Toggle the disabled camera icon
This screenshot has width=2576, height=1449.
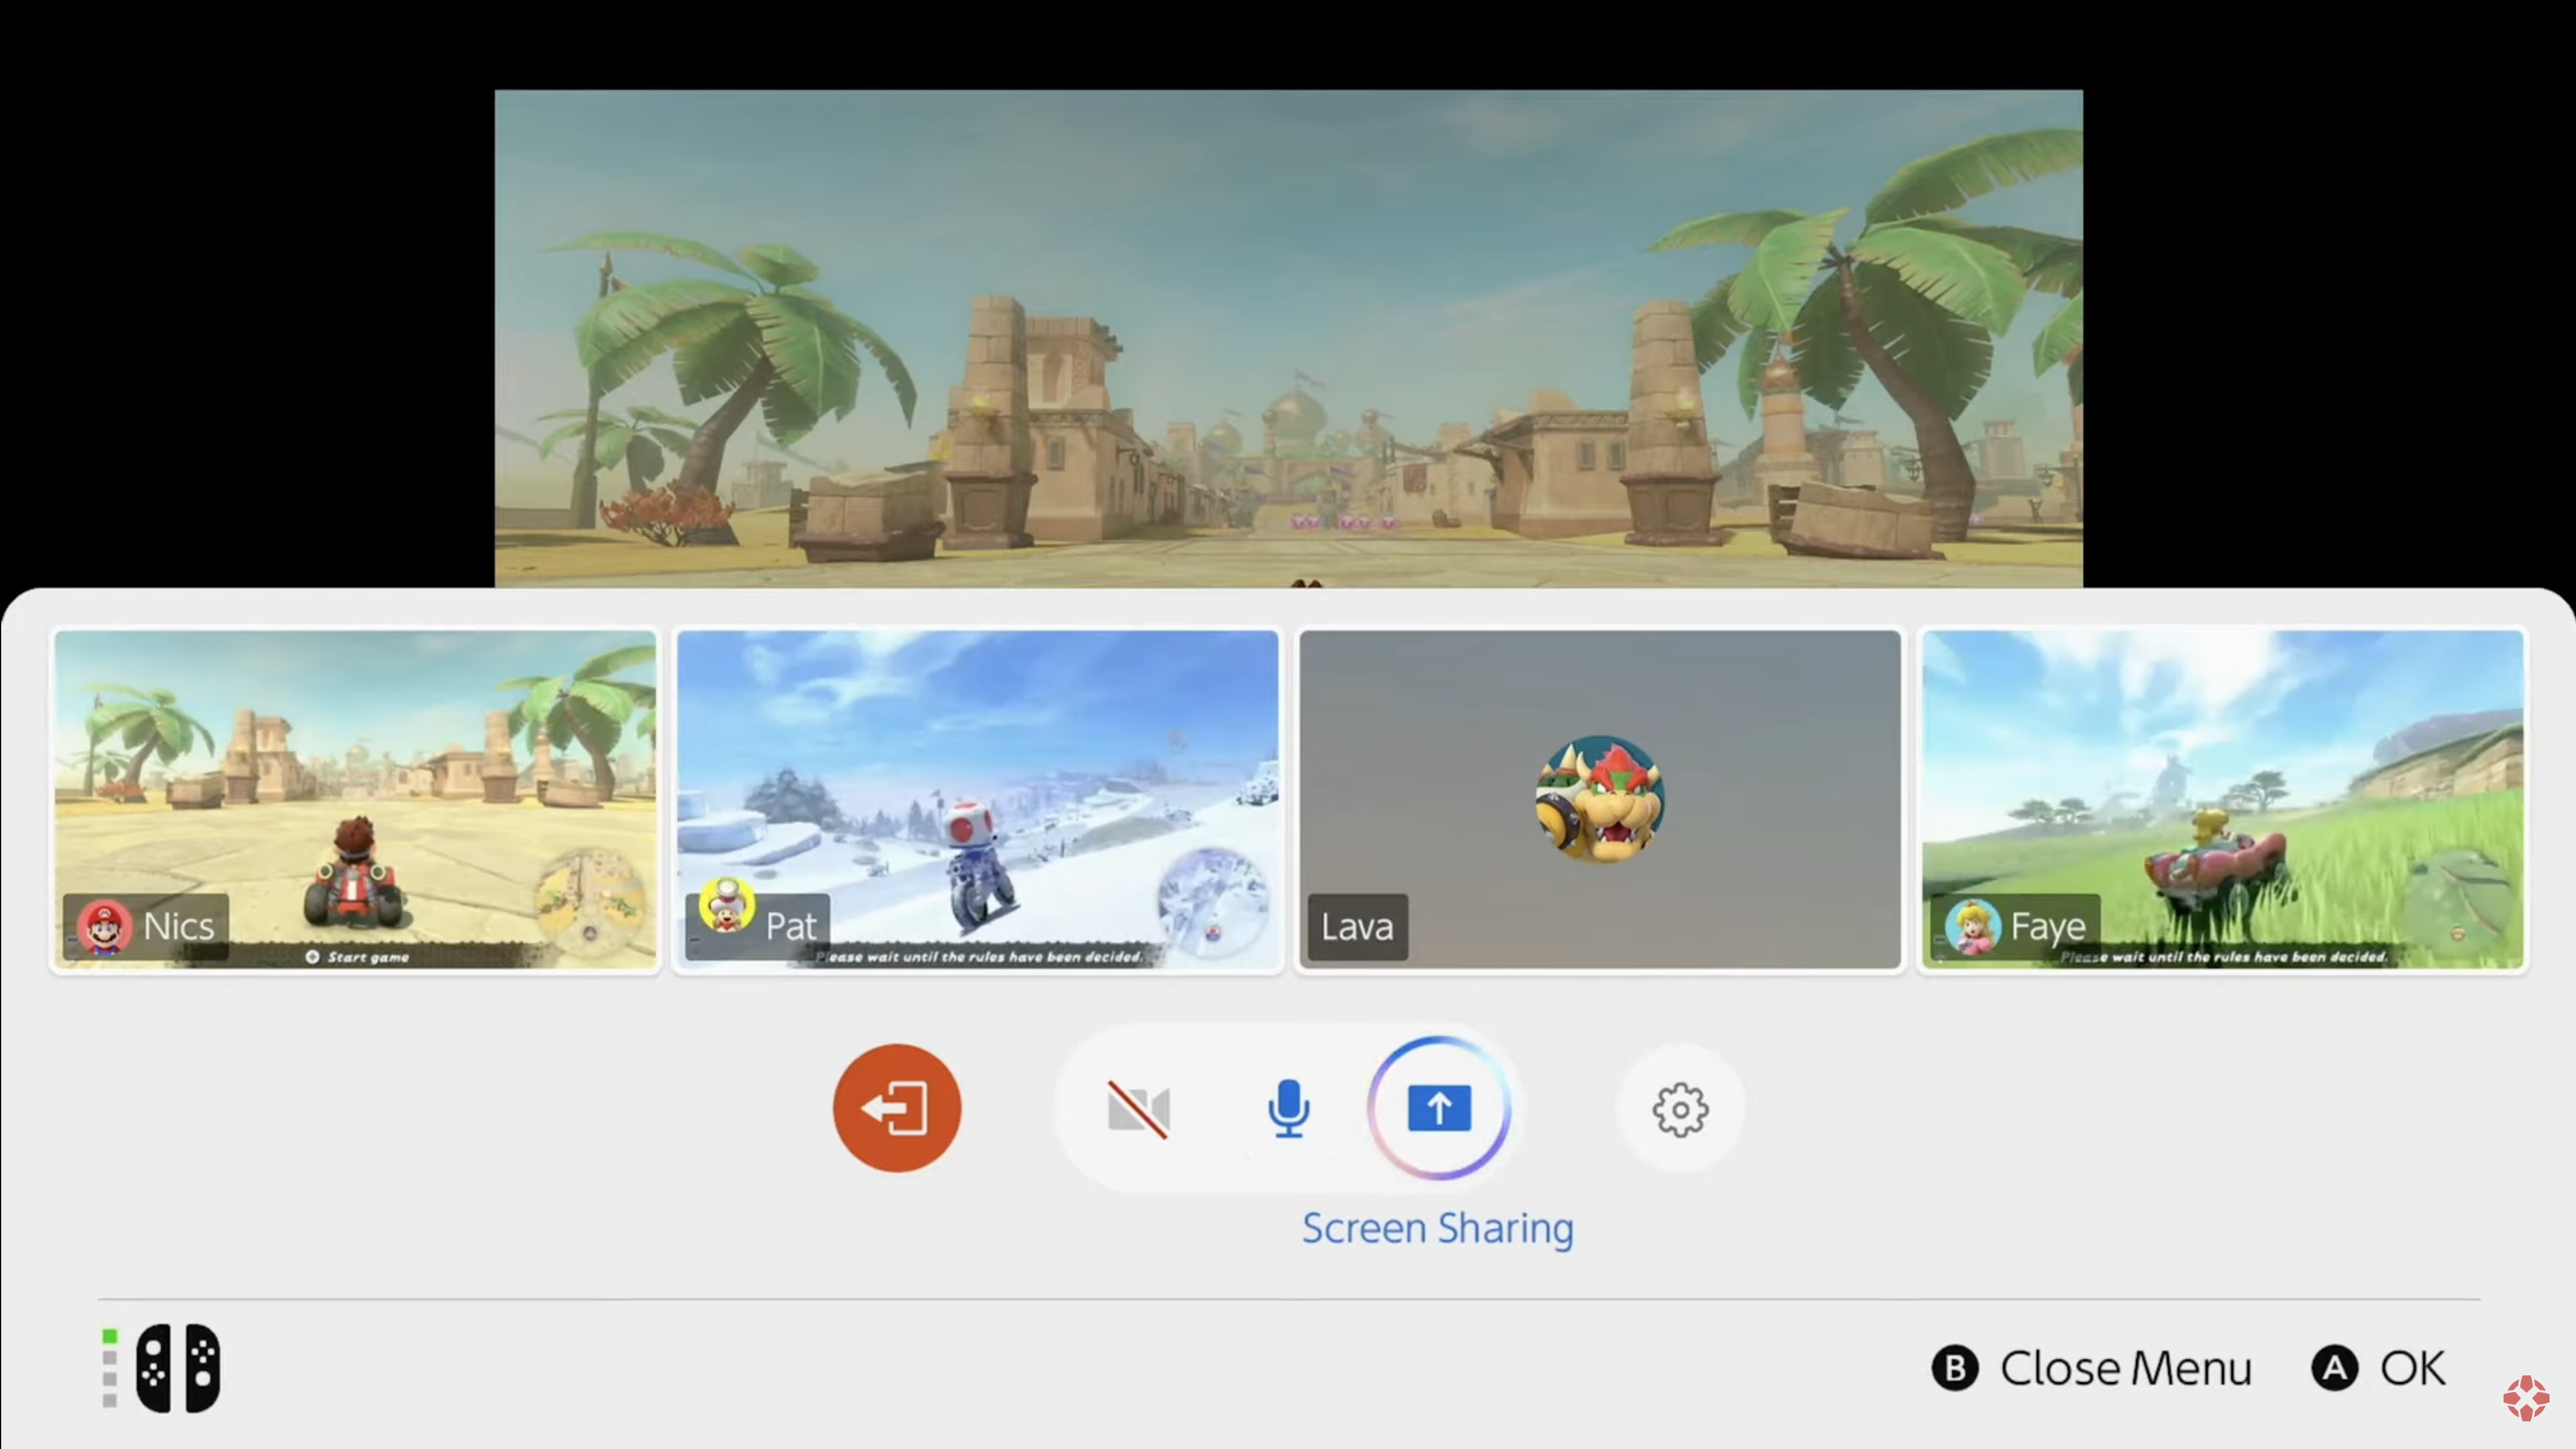(x=1138, y=1108)
